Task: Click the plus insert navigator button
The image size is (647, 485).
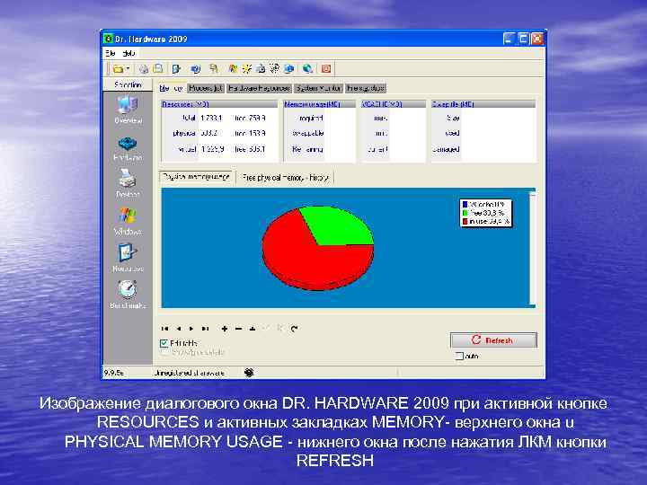Action: tap(225, 329)
